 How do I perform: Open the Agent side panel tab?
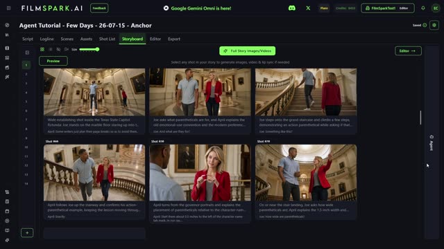pyautogui.click(x=432, y=142)
